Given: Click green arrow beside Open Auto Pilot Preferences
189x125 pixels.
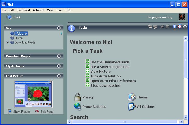Looking at the screenshot, I should point(88,80).
